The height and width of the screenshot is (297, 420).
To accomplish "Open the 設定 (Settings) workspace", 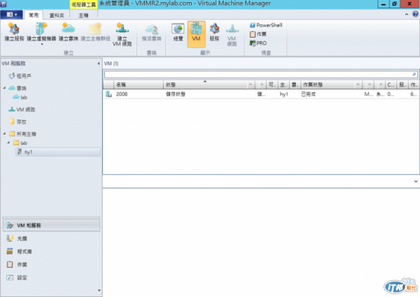I will [17, 277].
